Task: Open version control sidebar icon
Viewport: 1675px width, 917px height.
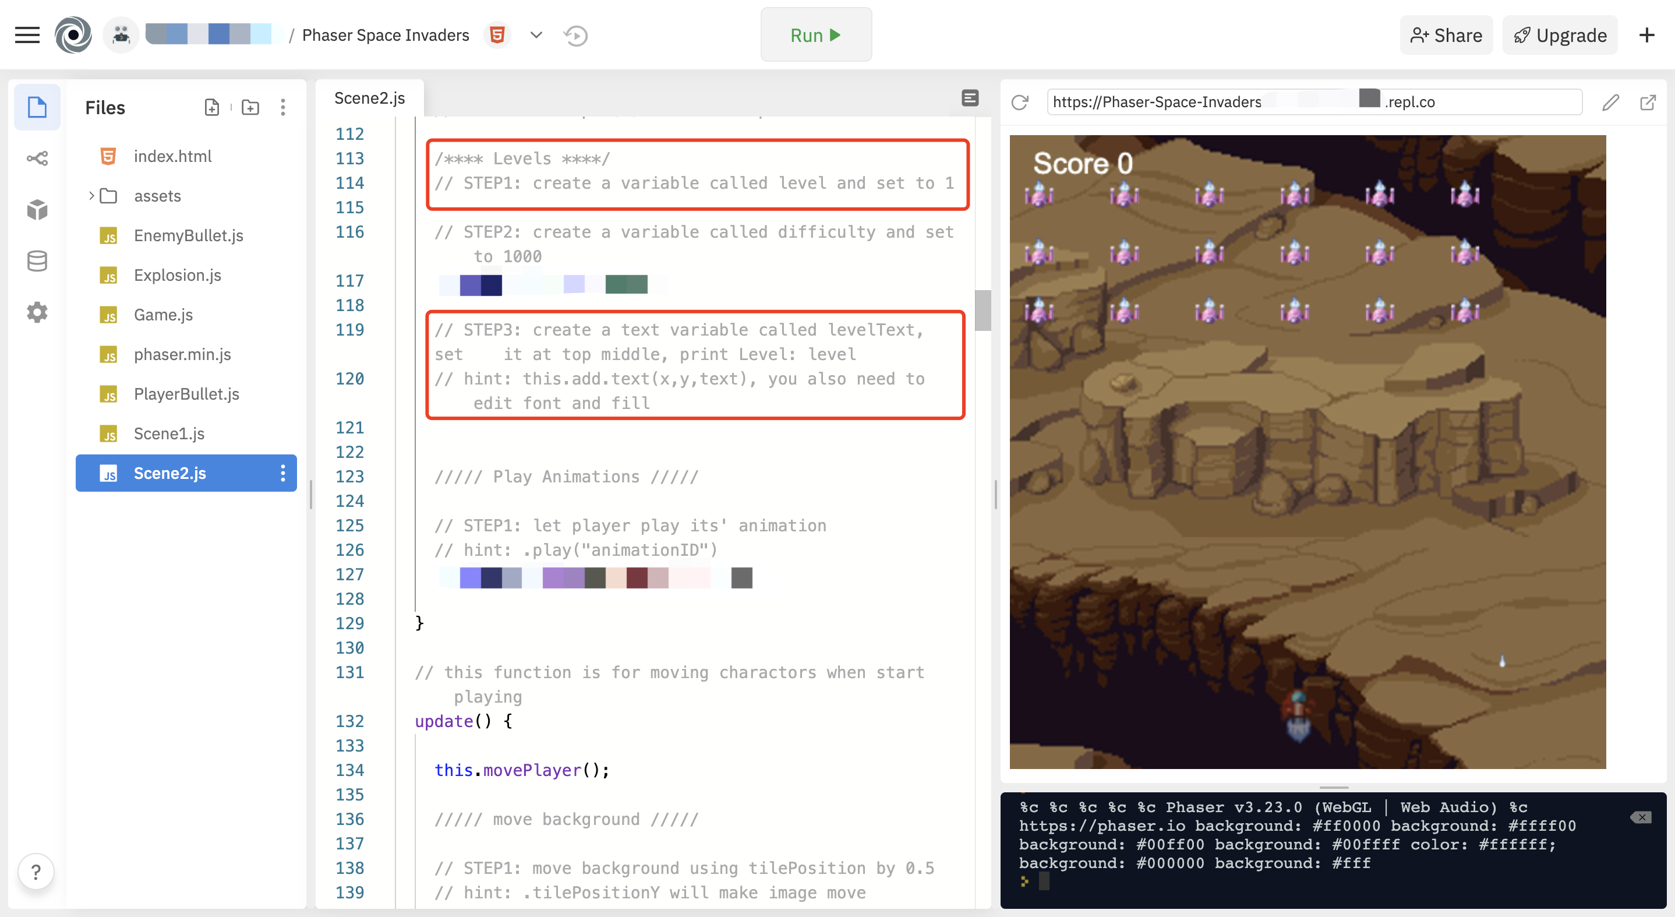Action: (x=37, y=158)
